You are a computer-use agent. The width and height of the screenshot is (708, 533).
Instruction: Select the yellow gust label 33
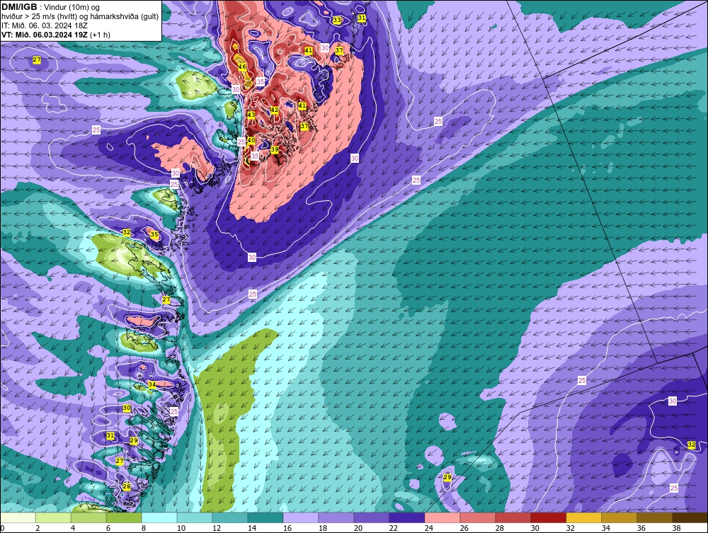(337, 20)
